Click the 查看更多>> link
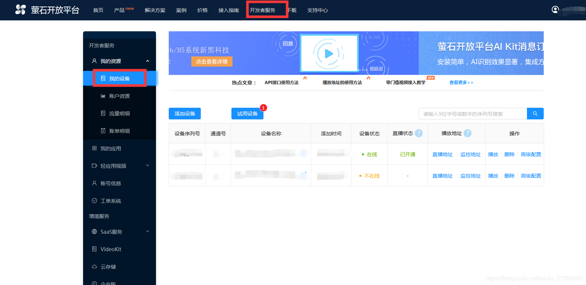The width and height of the screenshot is (586, 285). pos(461,83)
